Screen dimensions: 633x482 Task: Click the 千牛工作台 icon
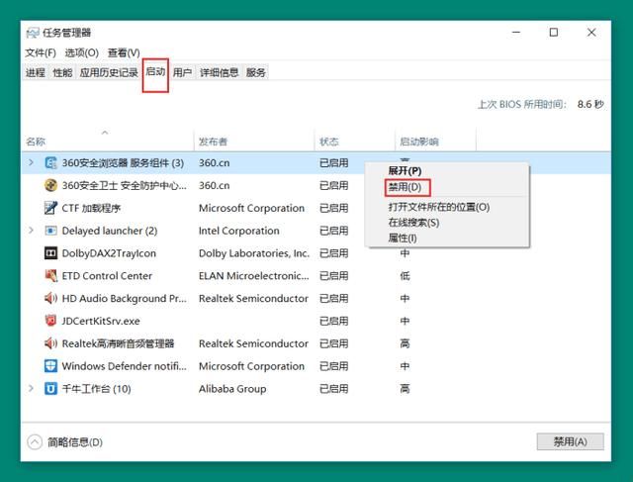click(x=50, y=389)
